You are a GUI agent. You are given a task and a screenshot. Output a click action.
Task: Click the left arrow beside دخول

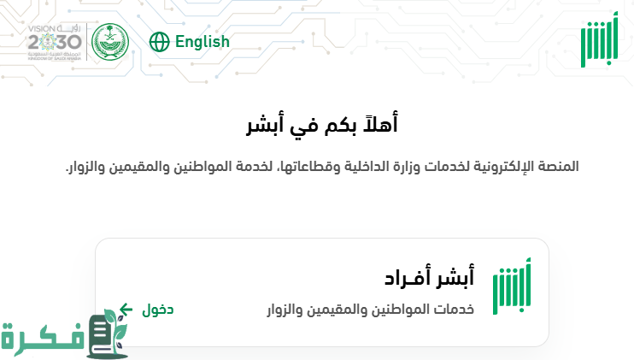click(x=126, y=309)
